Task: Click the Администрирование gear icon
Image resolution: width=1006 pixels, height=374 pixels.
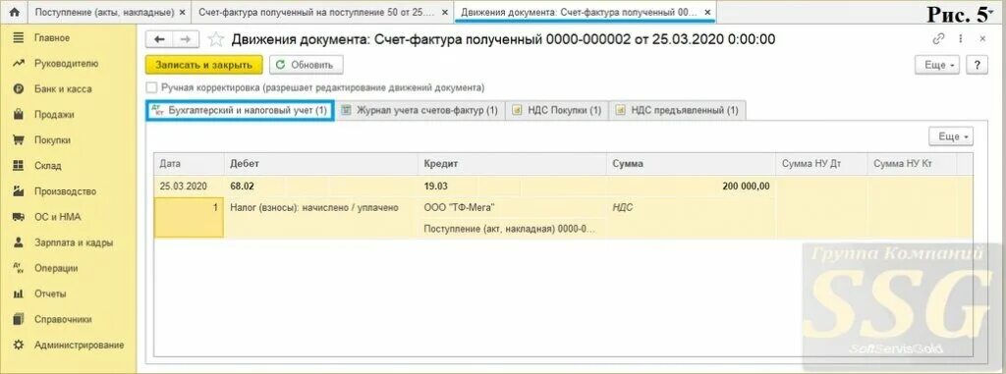Action: (x=19, y=345)
